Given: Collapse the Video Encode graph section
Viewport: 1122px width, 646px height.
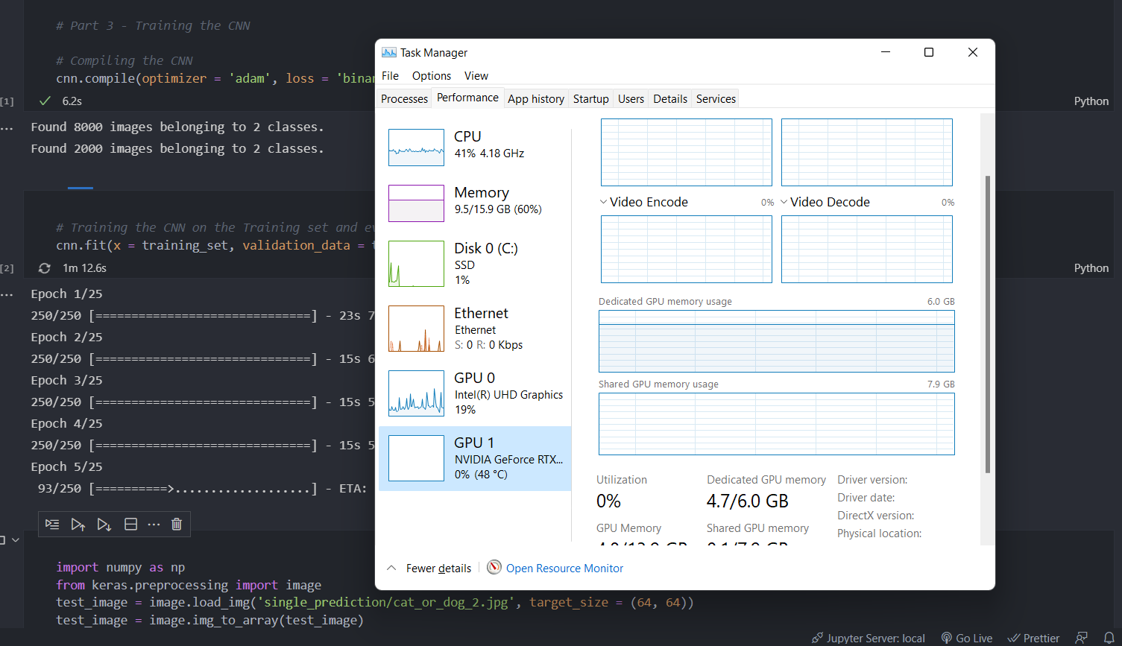Looking at the screenshot, I should 603,201.
